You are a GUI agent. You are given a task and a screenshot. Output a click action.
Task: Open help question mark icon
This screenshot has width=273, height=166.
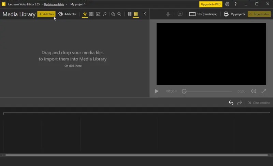[235, 4]
